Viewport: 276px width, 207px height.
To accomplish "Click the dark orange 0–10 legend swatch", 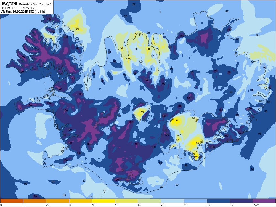I will coord(12,201).
